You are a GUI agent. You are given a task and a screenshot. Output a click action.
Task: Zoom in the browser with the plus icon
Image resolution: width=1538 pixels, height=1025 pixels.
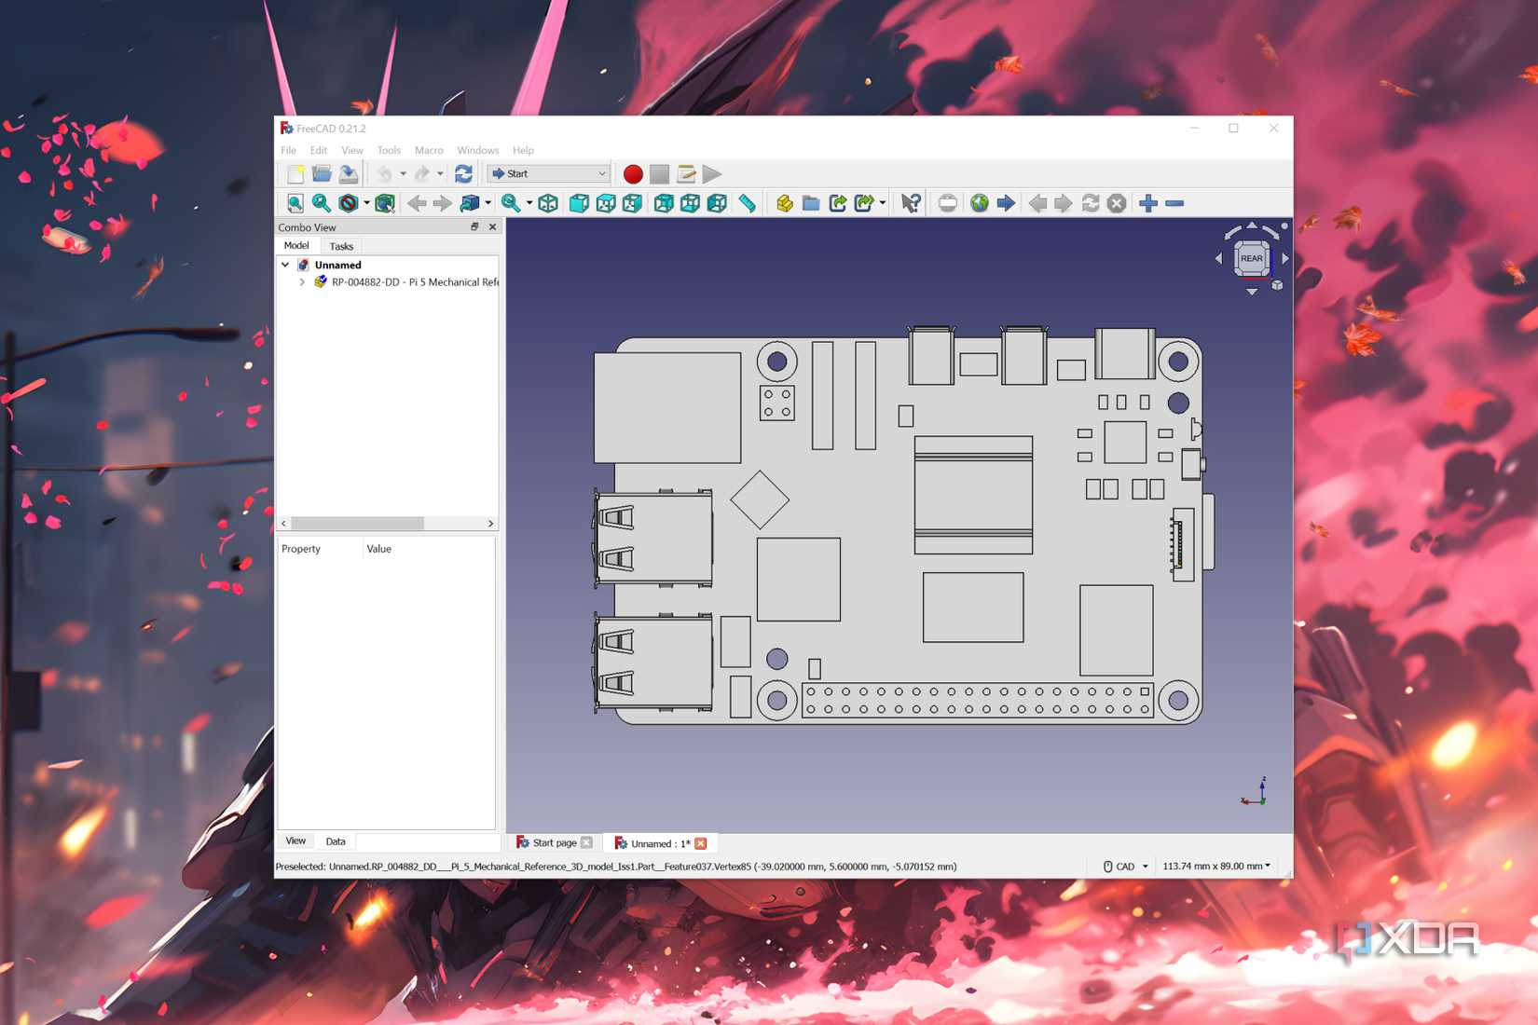click(1148, 203)
